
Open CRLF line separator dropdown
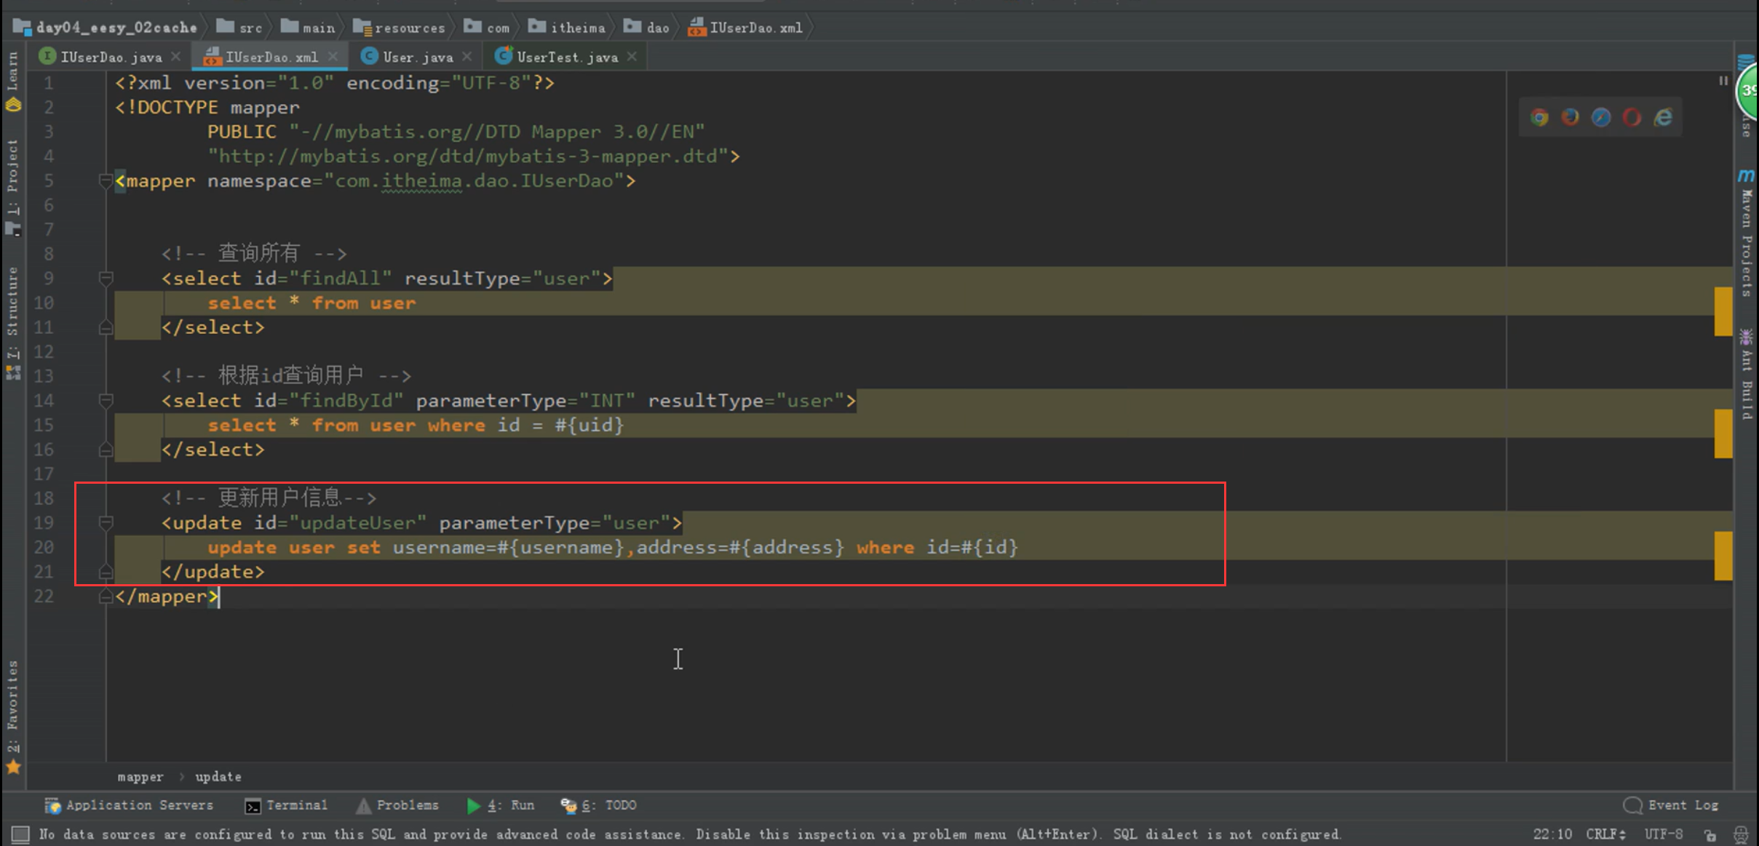(1605, 834)
